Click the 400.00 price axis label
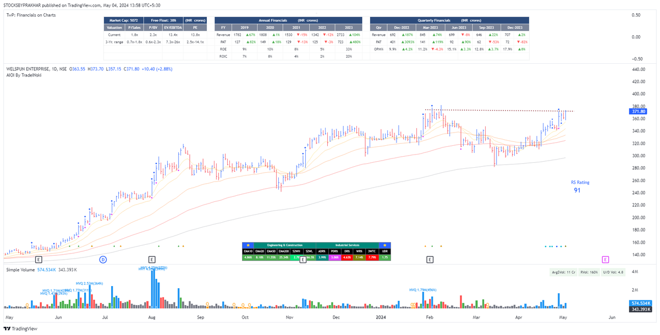The image size is (660, 335). pyautogui.click(x=639, y=94)
